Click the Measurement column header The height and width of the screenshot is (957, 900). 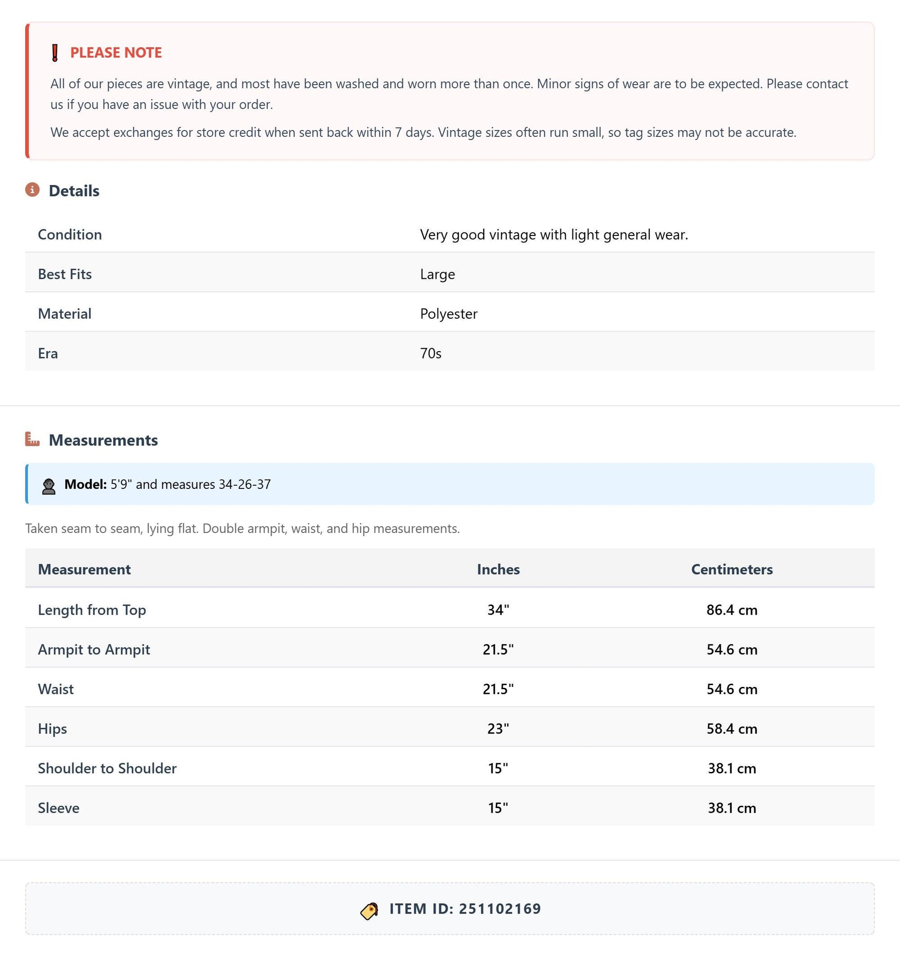tap(84, 569)
